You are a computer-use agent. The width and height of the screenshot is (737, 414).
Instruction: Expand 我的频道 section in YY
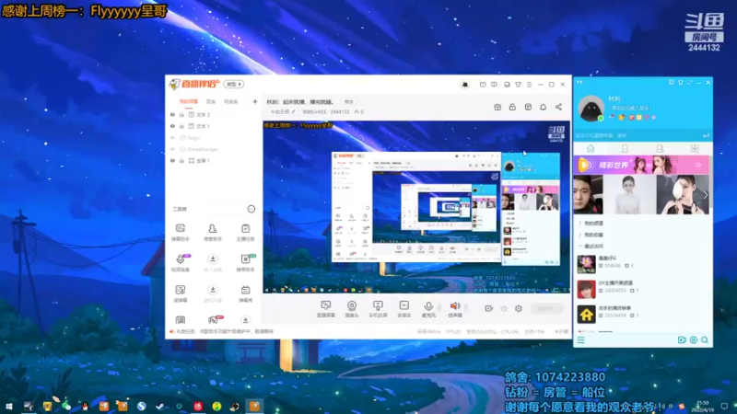point(592,224)
